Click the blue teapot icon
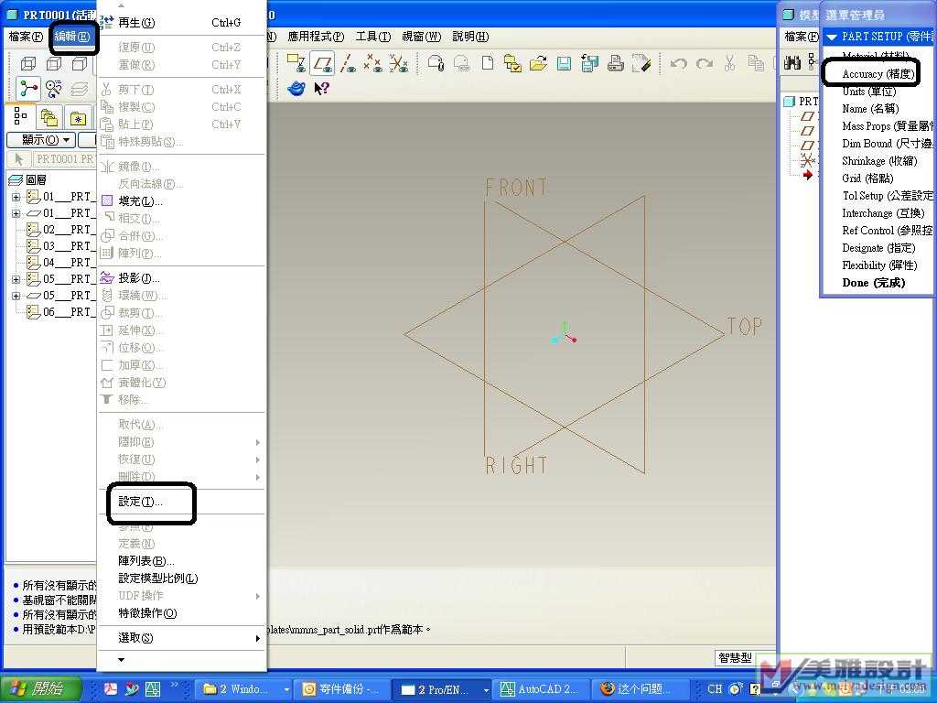937x703 pixels. [x=296, y=89]
